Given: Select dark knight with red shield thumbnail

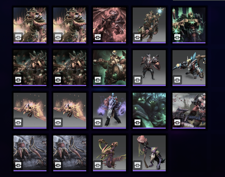Looking at the screenshot, I should tap(149, 68).
